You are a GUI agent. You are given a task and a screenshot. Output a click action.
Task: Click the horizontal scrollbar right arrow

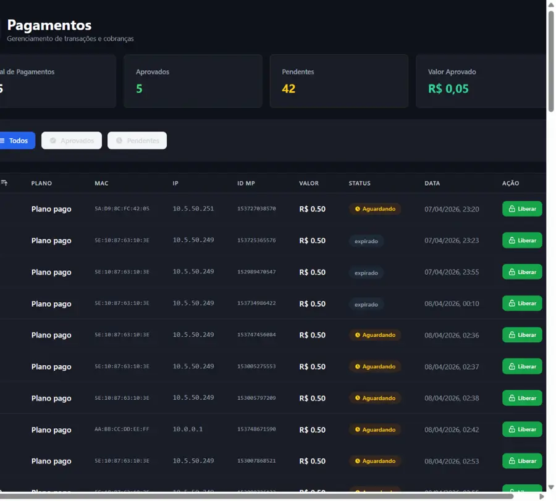click(541, 497)
